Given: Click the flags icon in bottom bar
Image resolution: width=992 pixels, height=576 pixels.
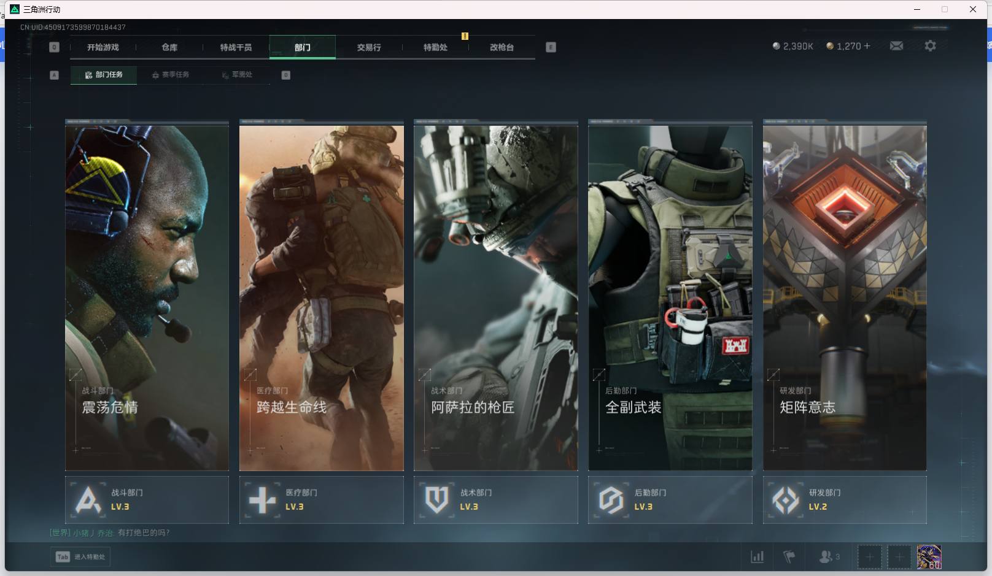Looking at the screenshot, I should pyautogui.click(x=789, y=557).
